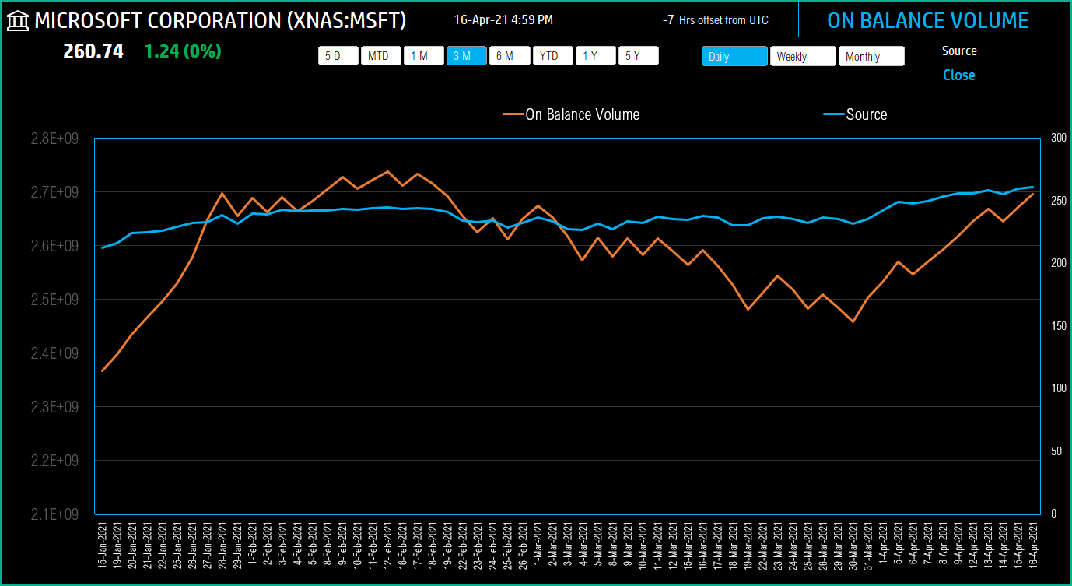Image resolution: width=1072 pixels, height=586 pixels.
Task: Click the 2.1E+09 left axis label
Action: click(56, 514)
